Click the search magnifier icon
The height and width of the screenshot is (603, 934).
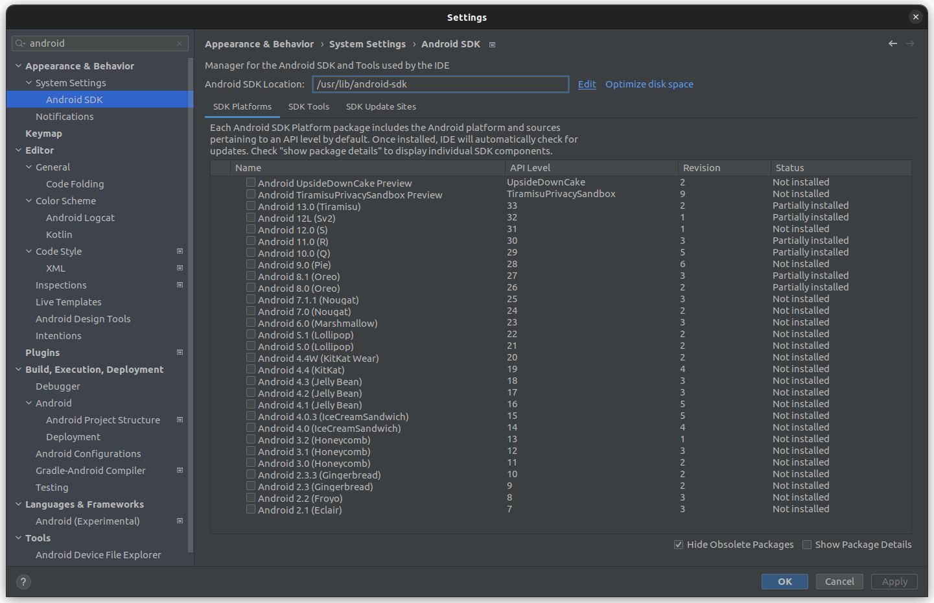pyautogui.click(x=20, y=43)
